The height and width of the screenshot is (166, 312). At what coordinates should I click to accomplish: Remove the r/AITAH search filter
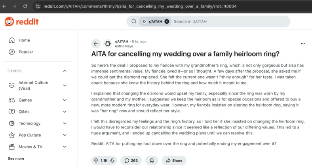tap(167, 21)
